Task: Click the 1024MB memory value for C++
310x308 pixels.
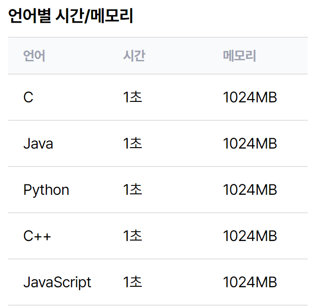Action: [250, 236]
